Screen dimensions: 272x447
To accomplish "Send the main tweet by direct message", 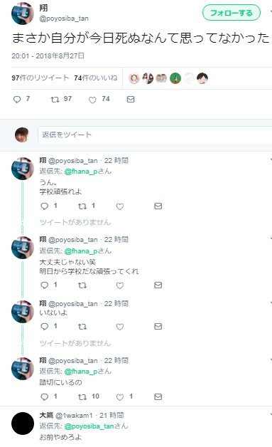I will tap(131, 99).
